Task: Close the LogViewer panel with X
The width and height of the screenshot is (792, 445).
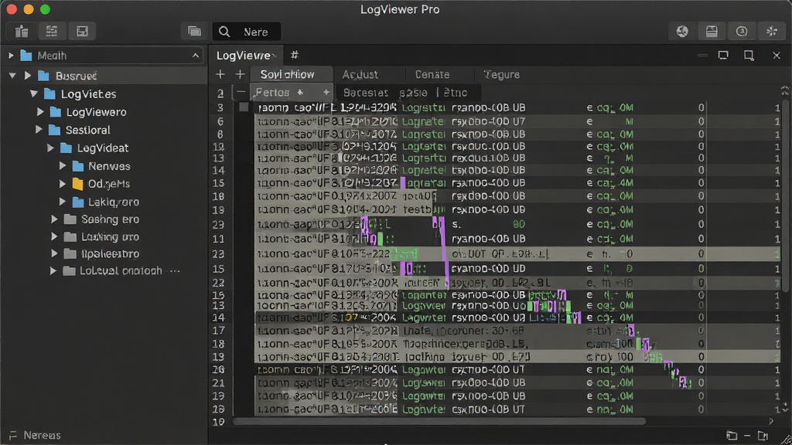Action: coord(777,55)
